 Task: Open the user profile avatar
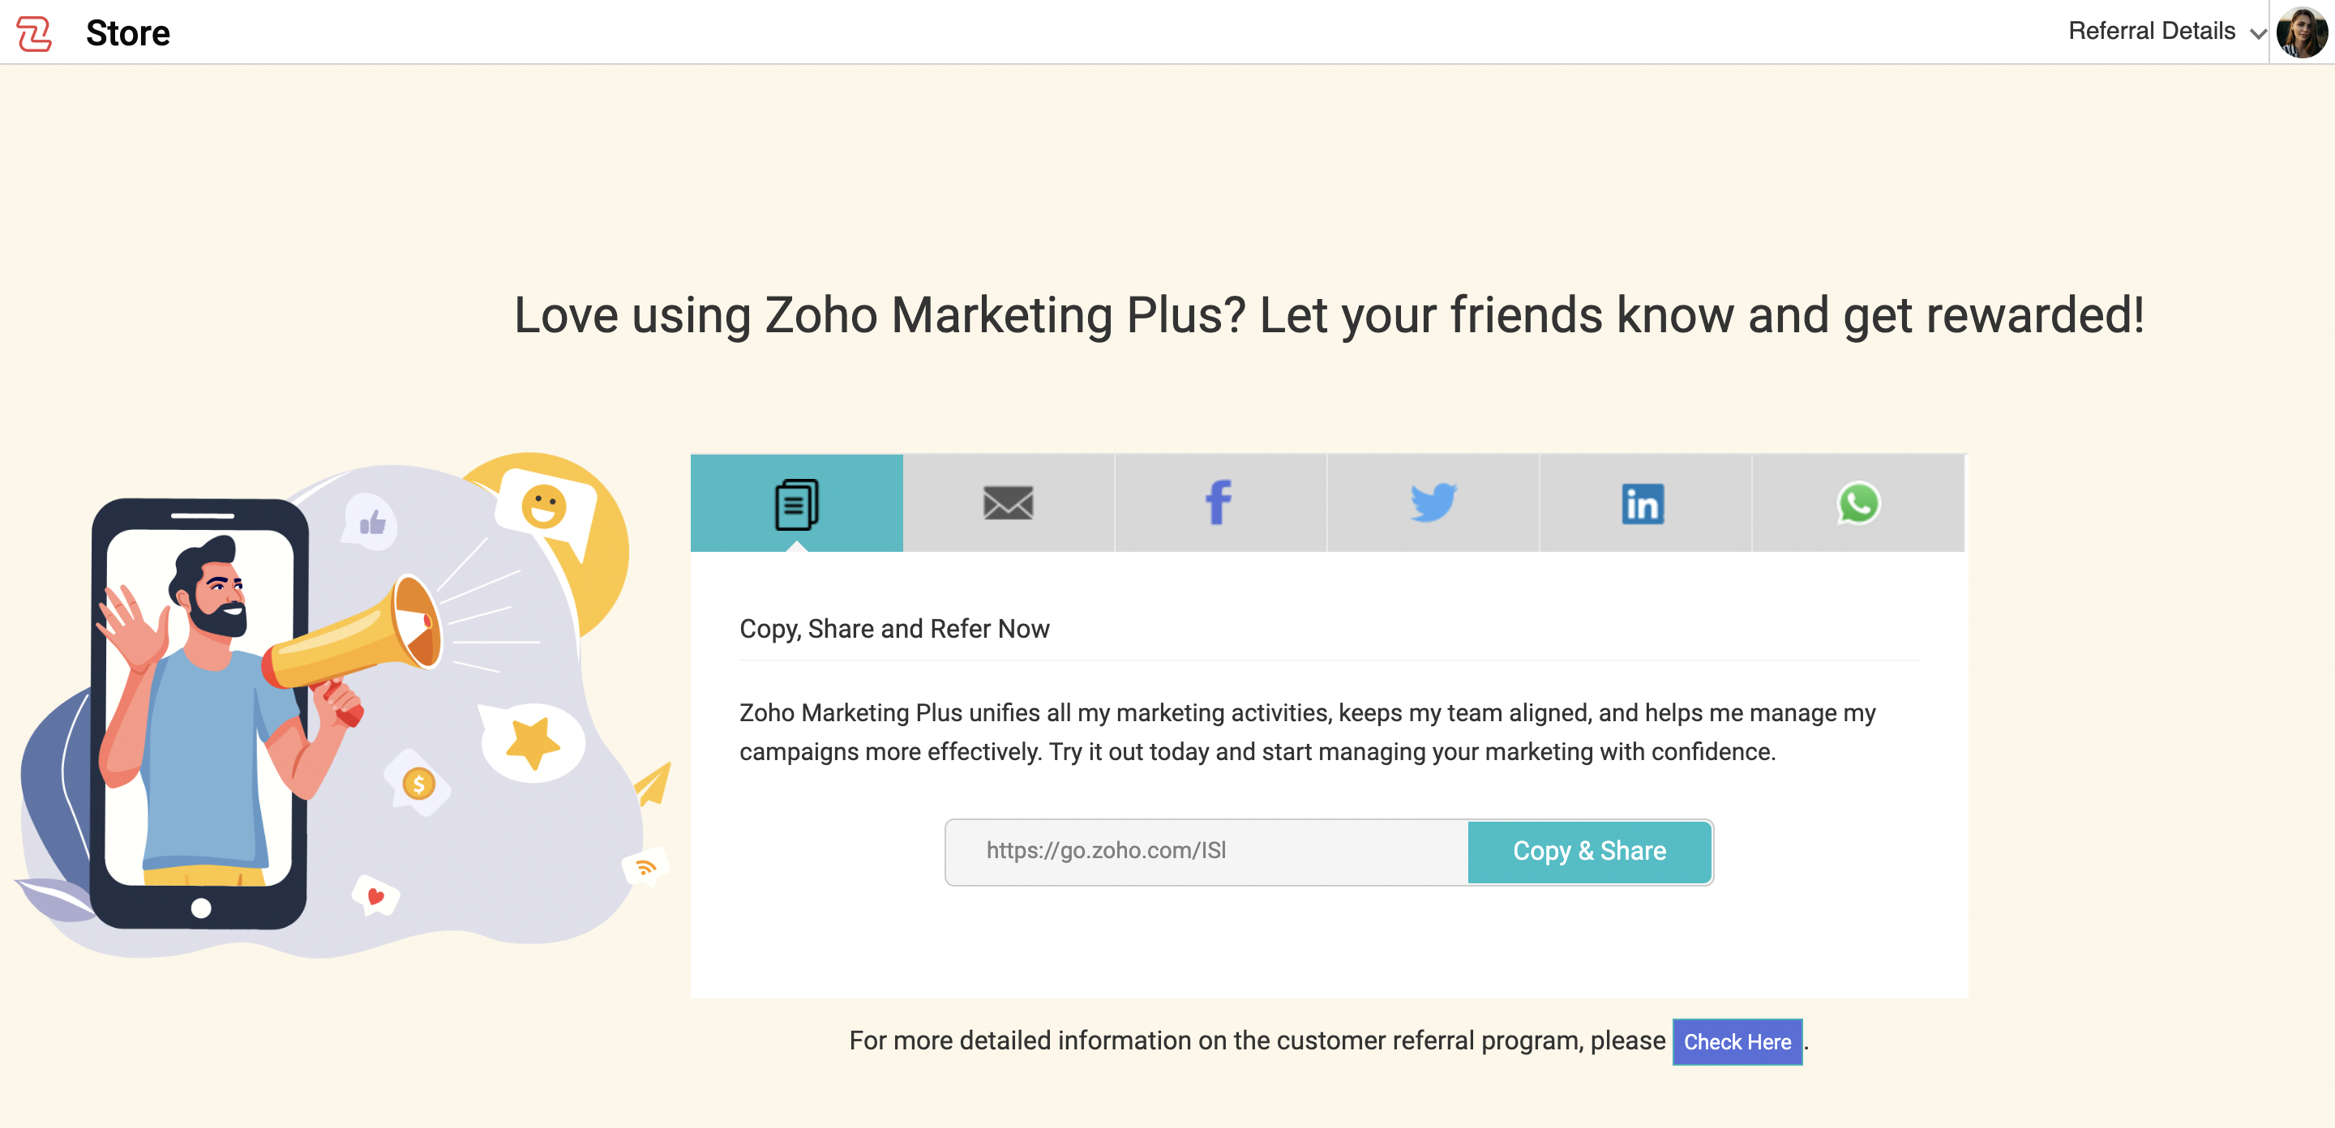point(2302,32)
